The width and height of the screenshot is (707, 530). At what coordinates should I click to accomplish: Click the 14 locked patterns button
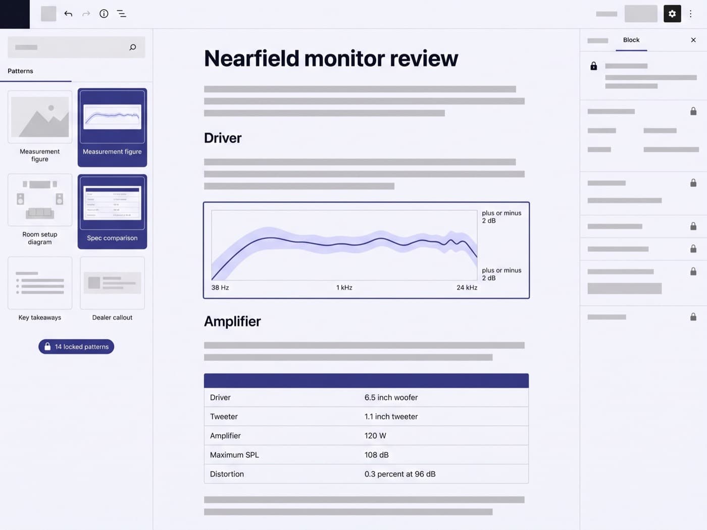coord(76,346)
